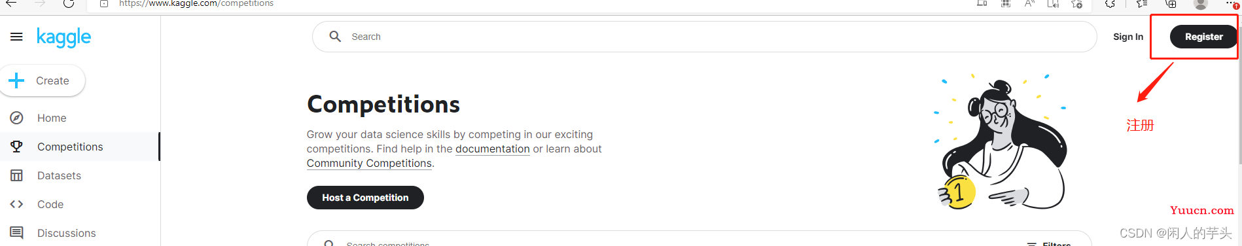Click into the top Search field

tap(704, 37)
